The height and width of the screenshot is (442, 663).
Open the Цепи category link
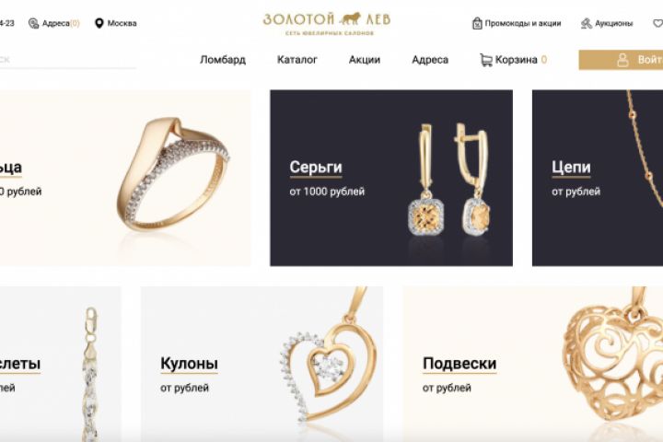point(571,167)
